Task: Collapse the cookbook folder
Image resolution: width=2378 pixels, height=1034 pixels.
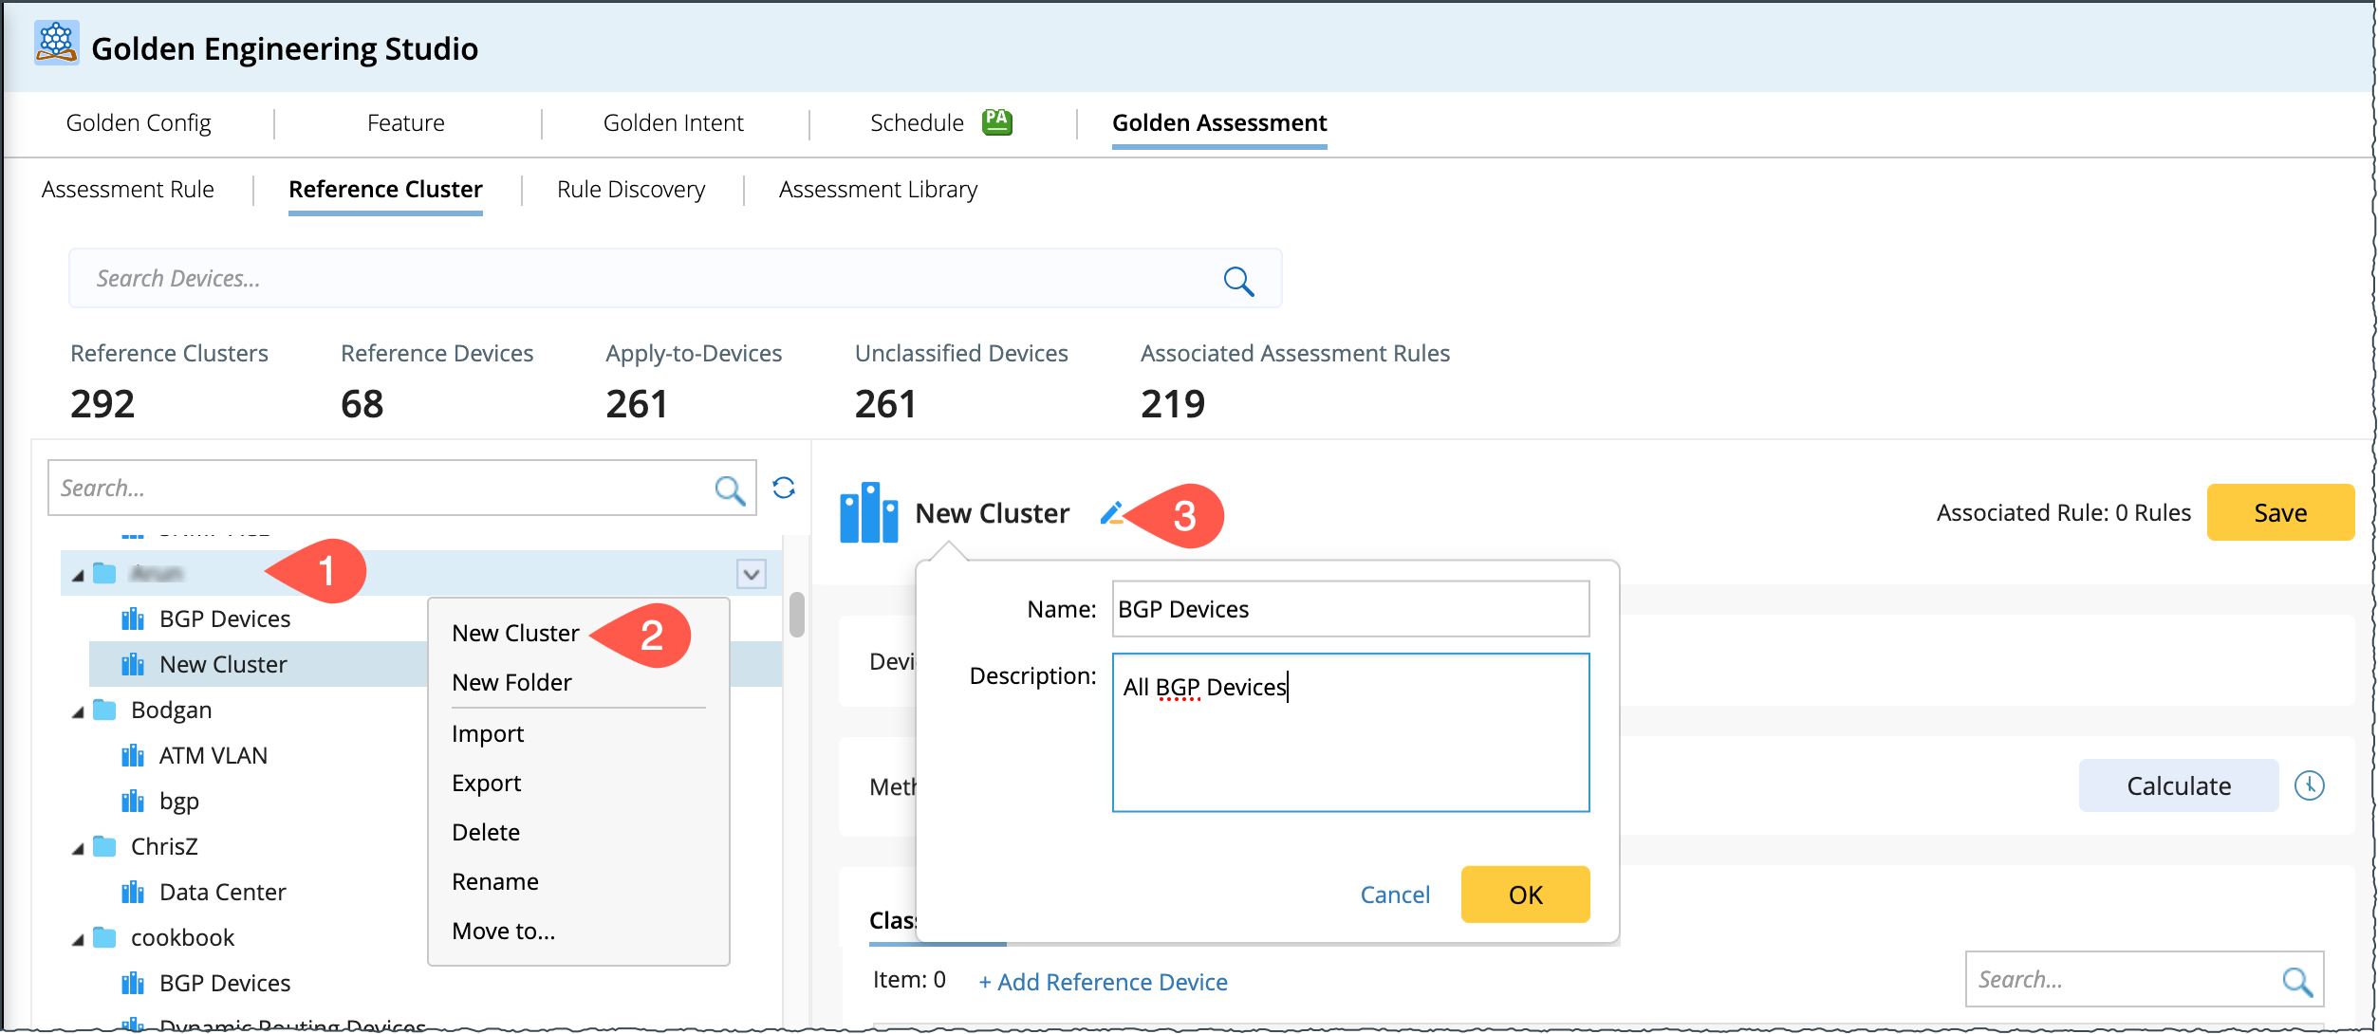Action: [x=79, y=940]
